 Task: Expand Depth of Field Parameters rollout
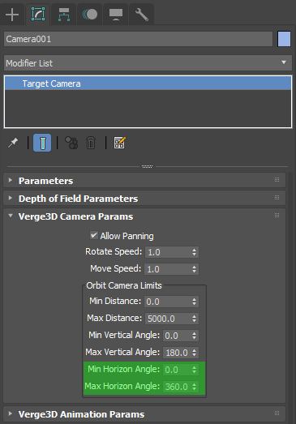click(144, 198)
